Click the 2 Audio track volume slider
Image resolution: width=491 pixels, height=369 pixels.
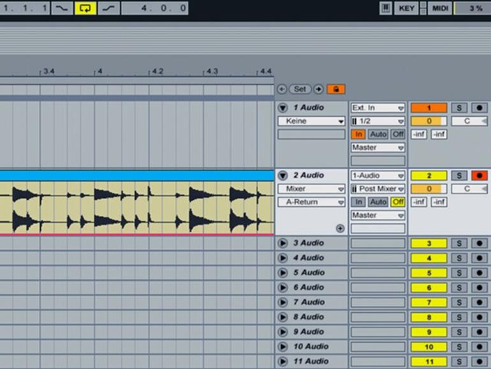(428, 189)
